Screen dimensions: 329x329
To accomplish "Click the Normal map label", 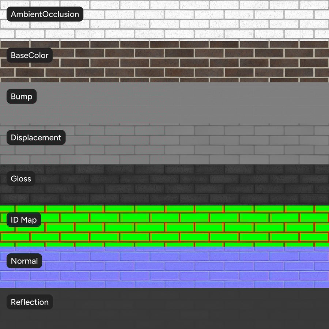I will point(24,261).
